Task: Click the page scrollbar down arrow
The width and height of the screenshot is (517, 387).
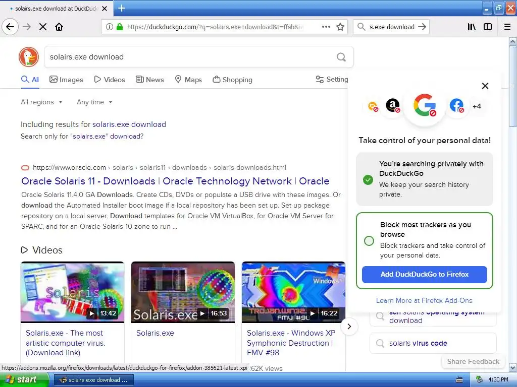Action: click(x=513, y=367)
